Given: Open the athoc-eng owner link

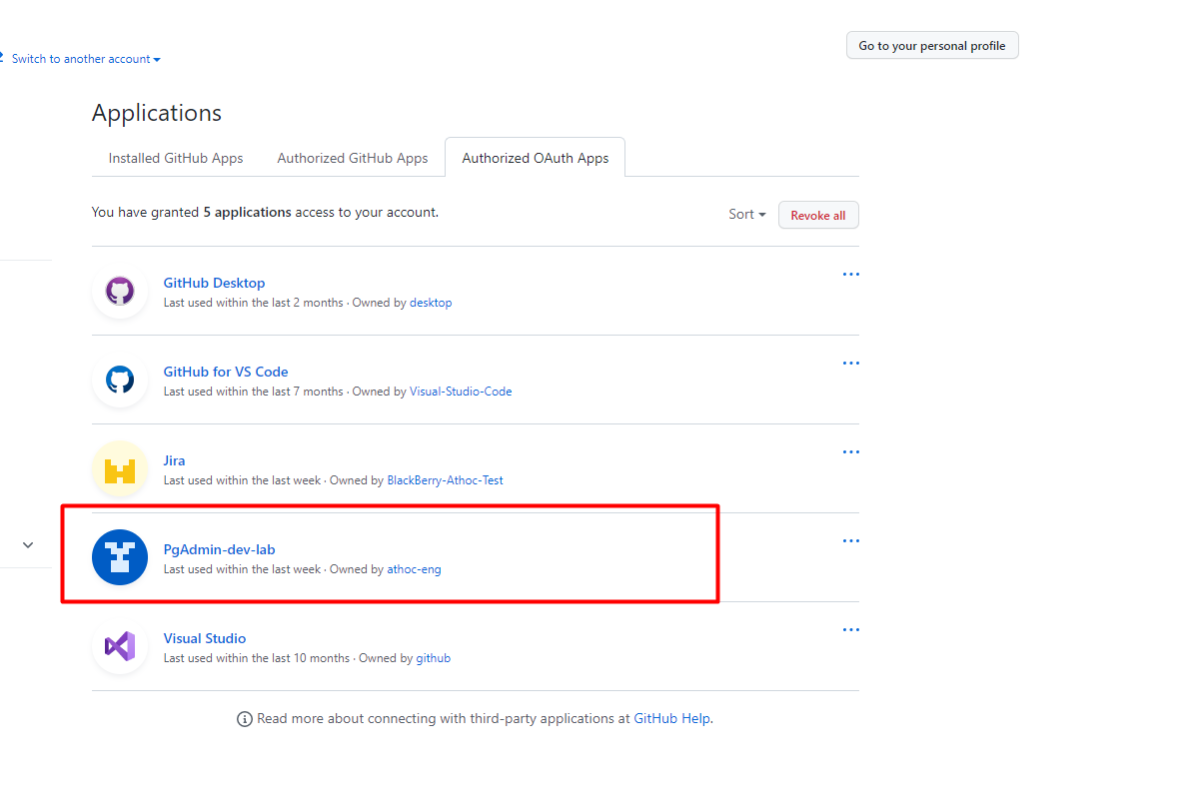Looking at the screenshot, I should (414, 569).
